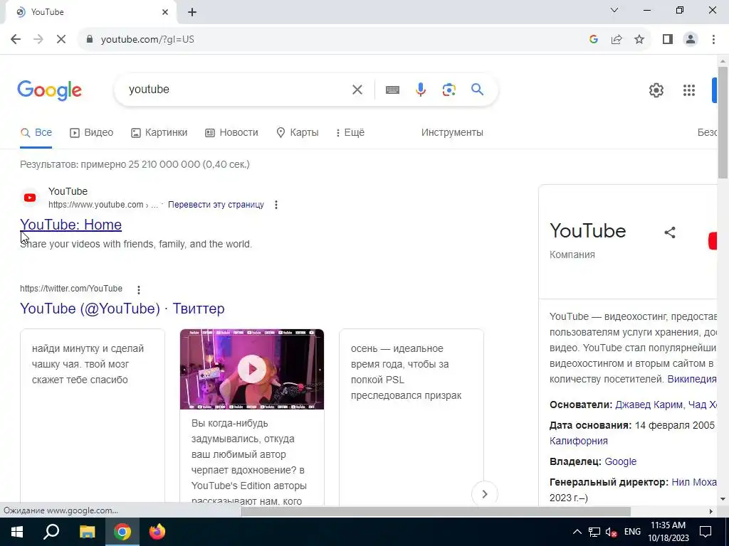
Task: Open File Explorer from taskbar
Action: point(87,532)
